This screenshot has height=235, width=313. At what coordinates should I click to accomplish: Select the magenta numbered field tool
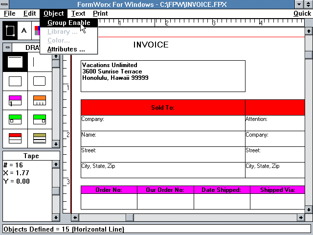[x=15, y=100]
